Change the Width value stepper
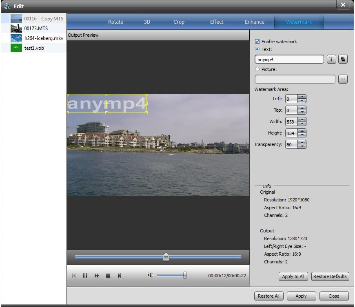This screenshot has width=355, height=307. (302, 122)
